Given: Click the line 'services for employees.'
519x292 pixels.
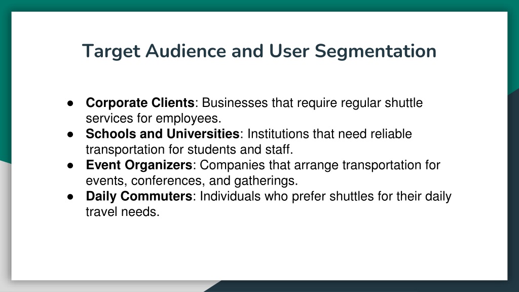Looking at the screenshot, I should tap(154, 118).
